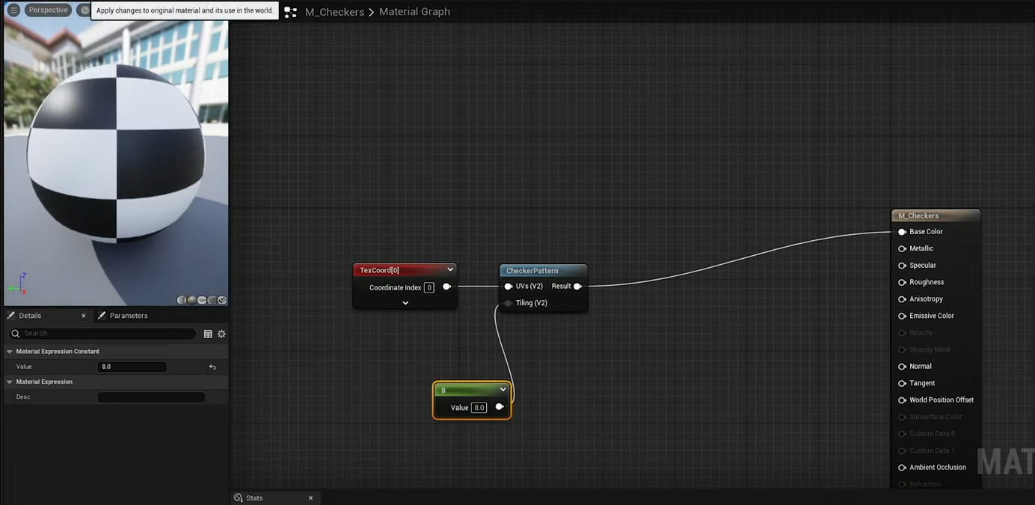The image size is (1035, 505).
Task: Click the Desc text field
Action: pos(151,397)
